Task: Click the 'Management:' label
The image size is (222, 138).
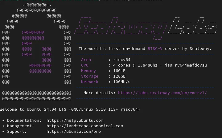Action: (21, 126)
